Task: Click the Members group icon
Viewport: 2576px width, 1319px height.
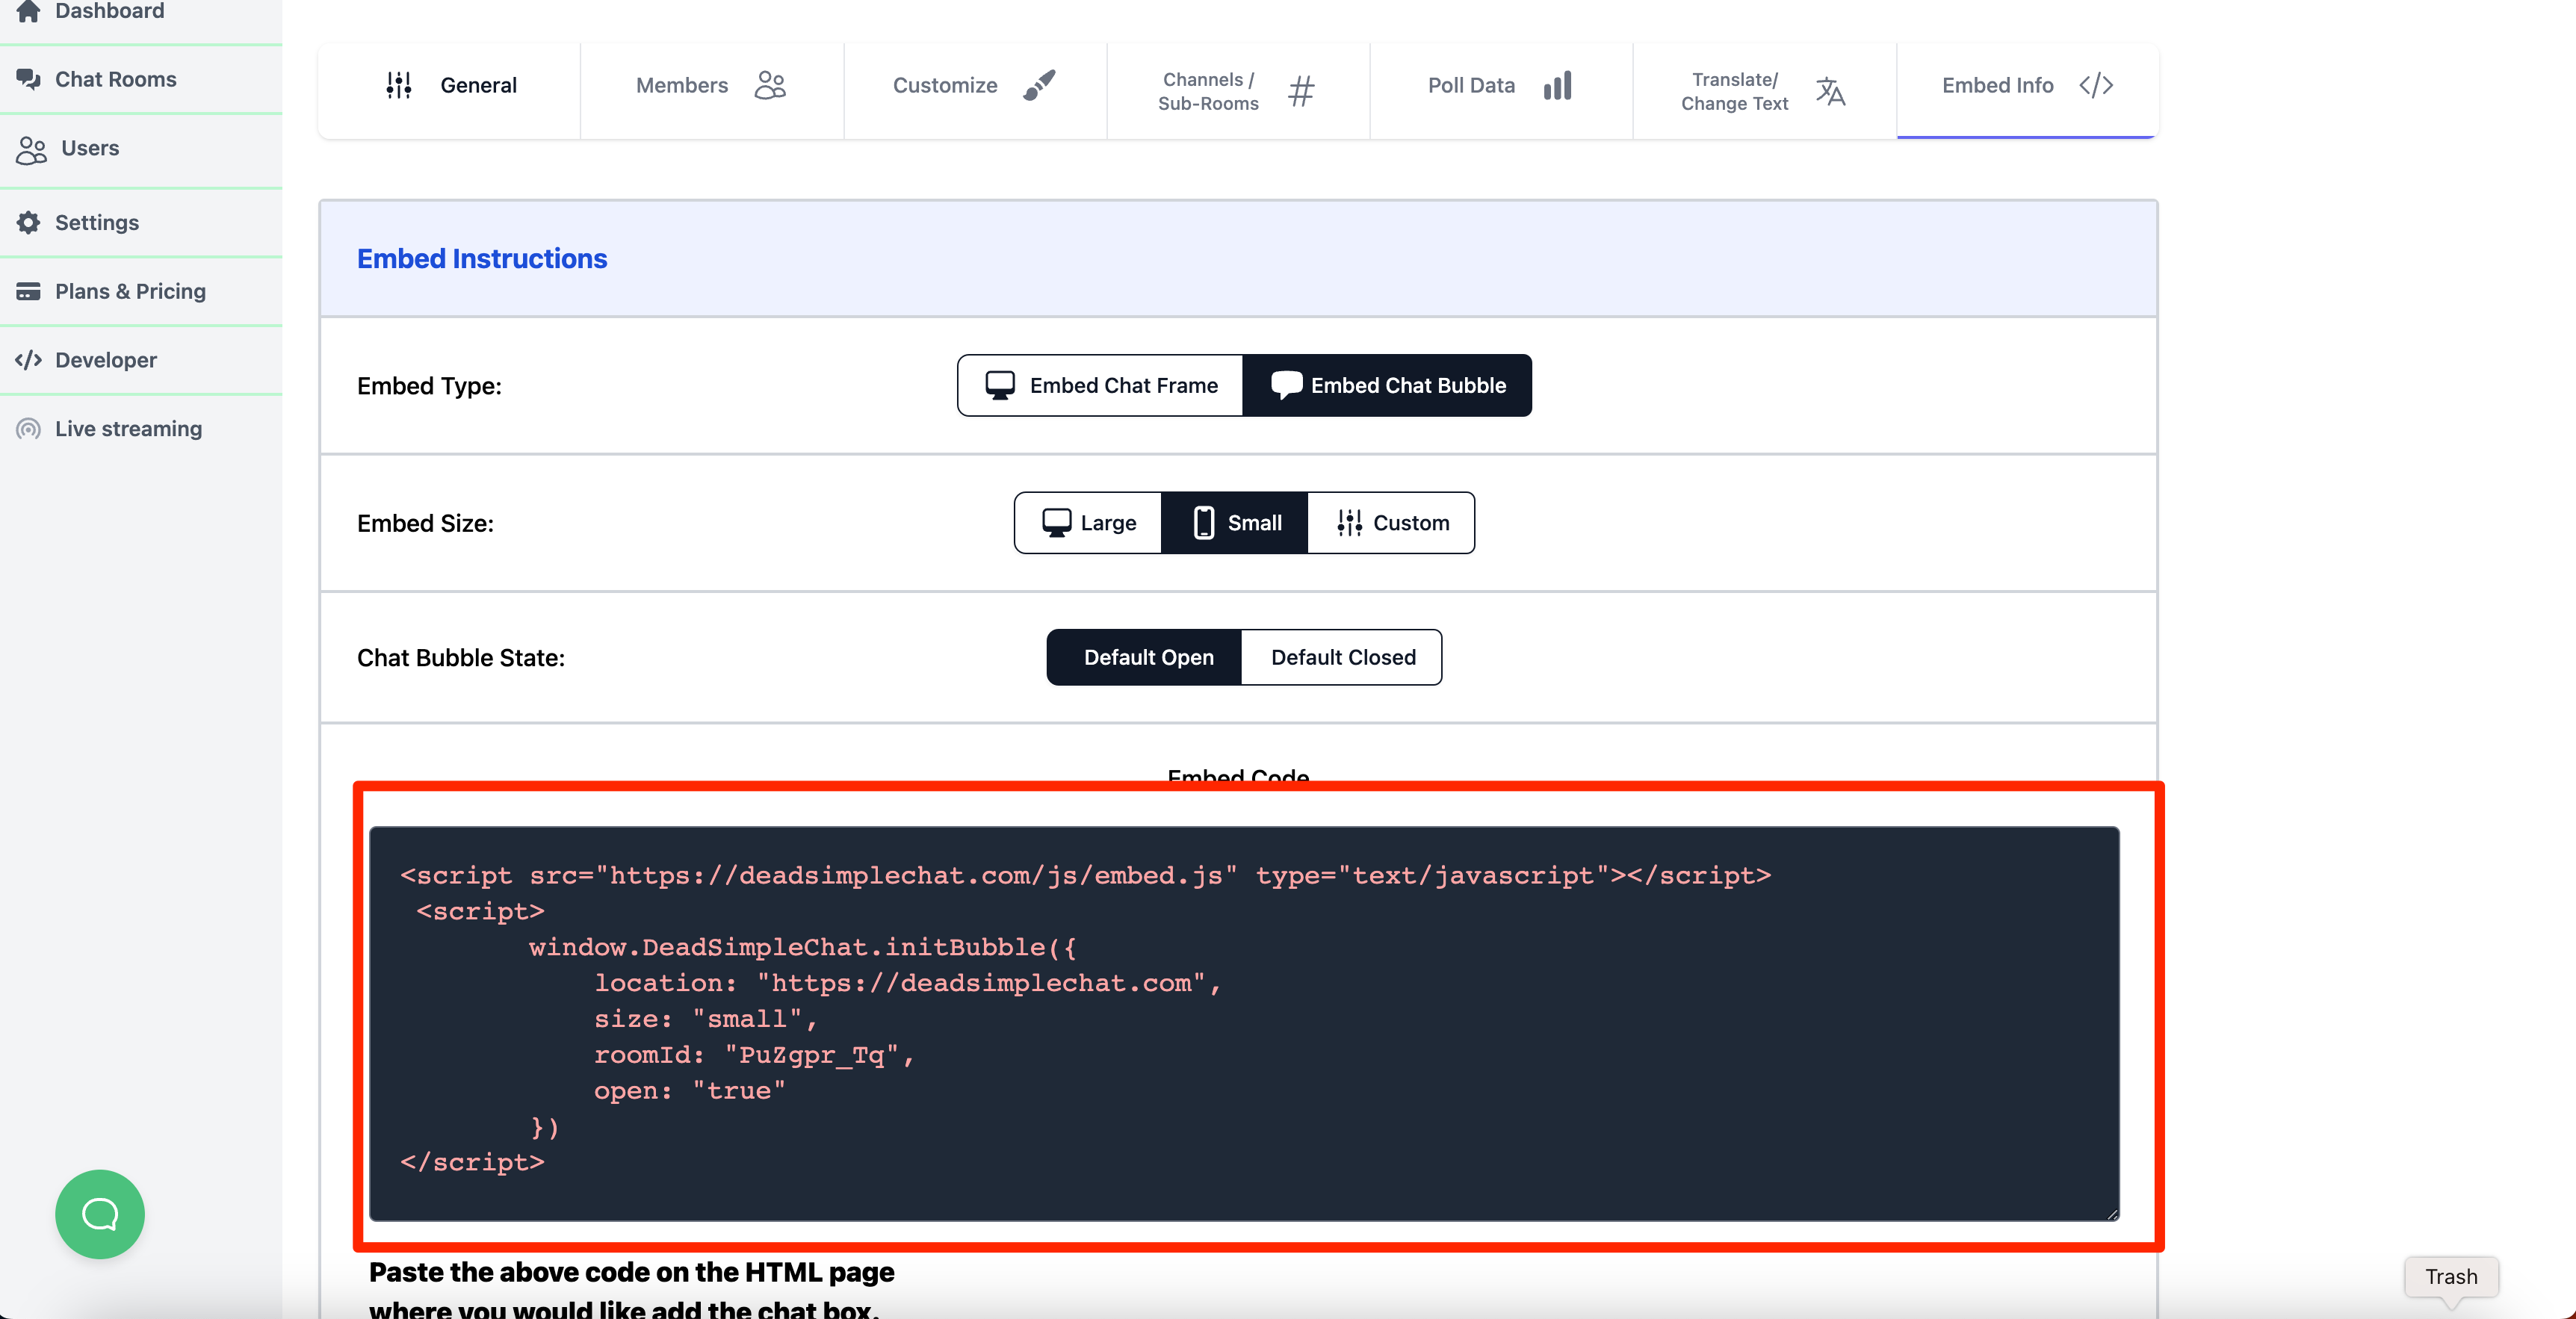Action: (770, 85)
